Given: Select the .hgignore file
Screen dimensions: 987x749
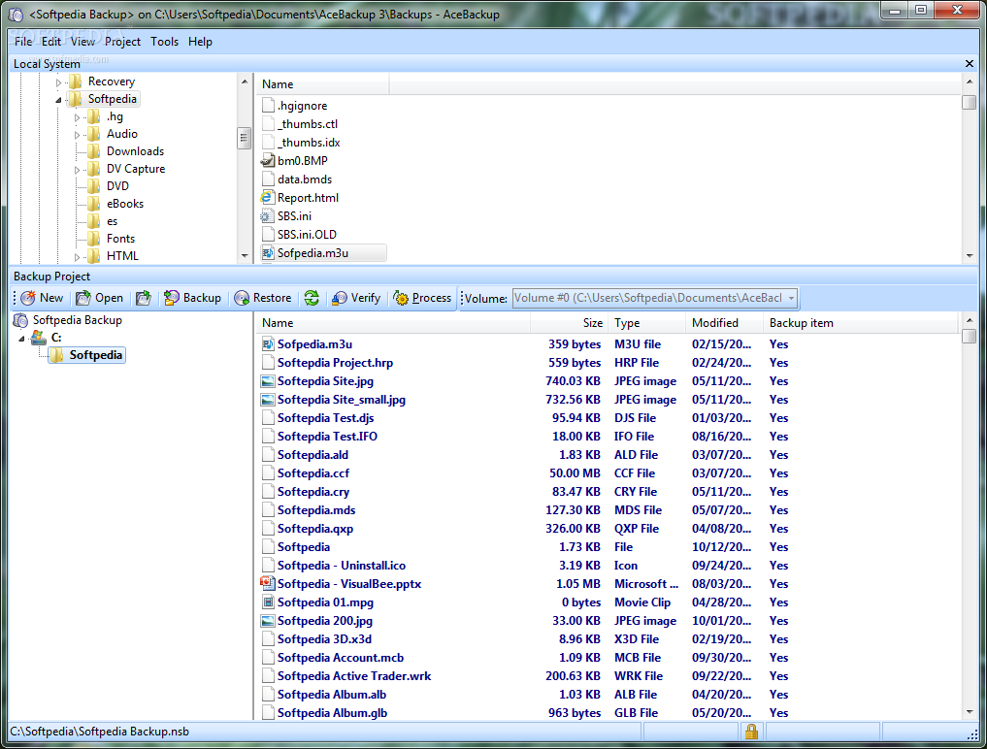Looking at the screenshot, I should [x=302, y=106].
